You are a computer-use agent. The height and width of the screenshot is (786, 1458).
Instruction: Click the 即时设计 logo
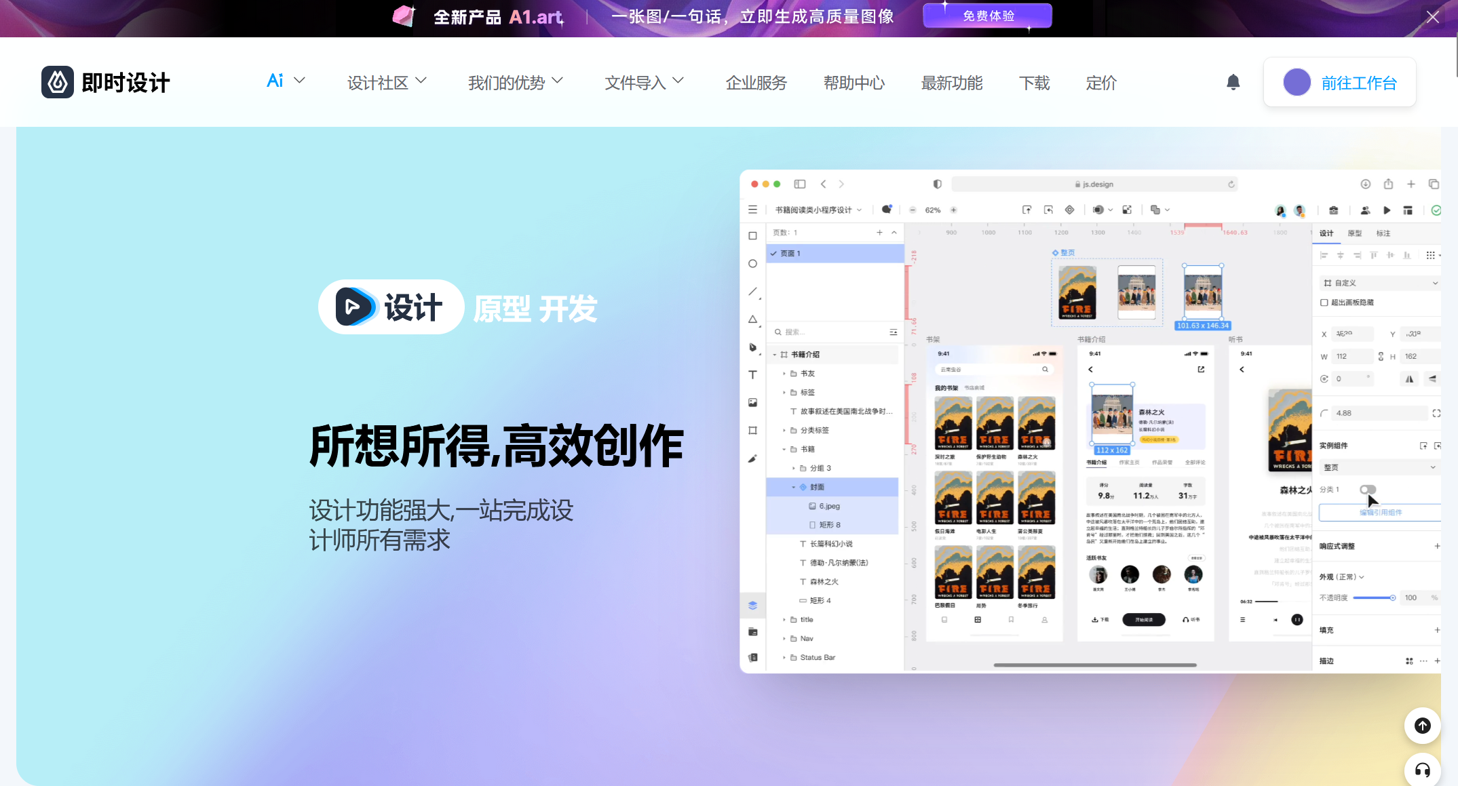pyautogui.click(x=105, y=82)
